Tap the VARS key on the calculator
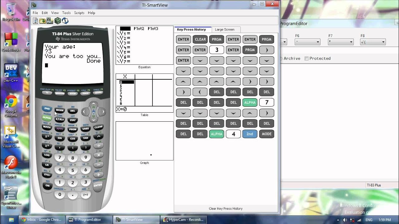The height and width of the screenshot is (224, 399). click(x=85, y=128)
